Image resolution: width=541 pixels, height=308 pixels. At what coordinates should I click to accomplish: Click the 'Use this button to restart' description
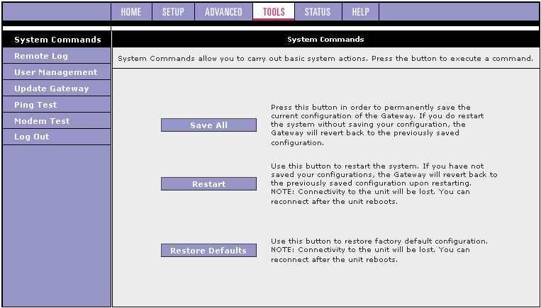click(x=384, y=184)
